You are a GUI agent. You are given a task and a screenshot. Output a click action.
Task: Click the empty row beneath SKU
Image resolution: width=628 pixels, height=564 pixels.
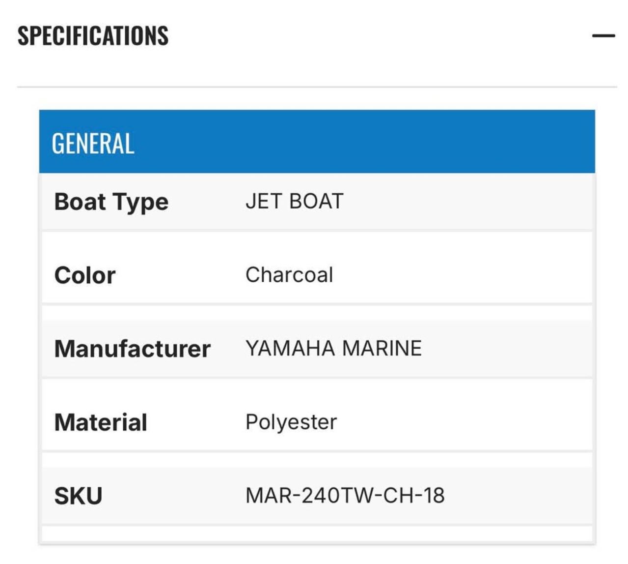pyautogui.click(x=317, y=534)
